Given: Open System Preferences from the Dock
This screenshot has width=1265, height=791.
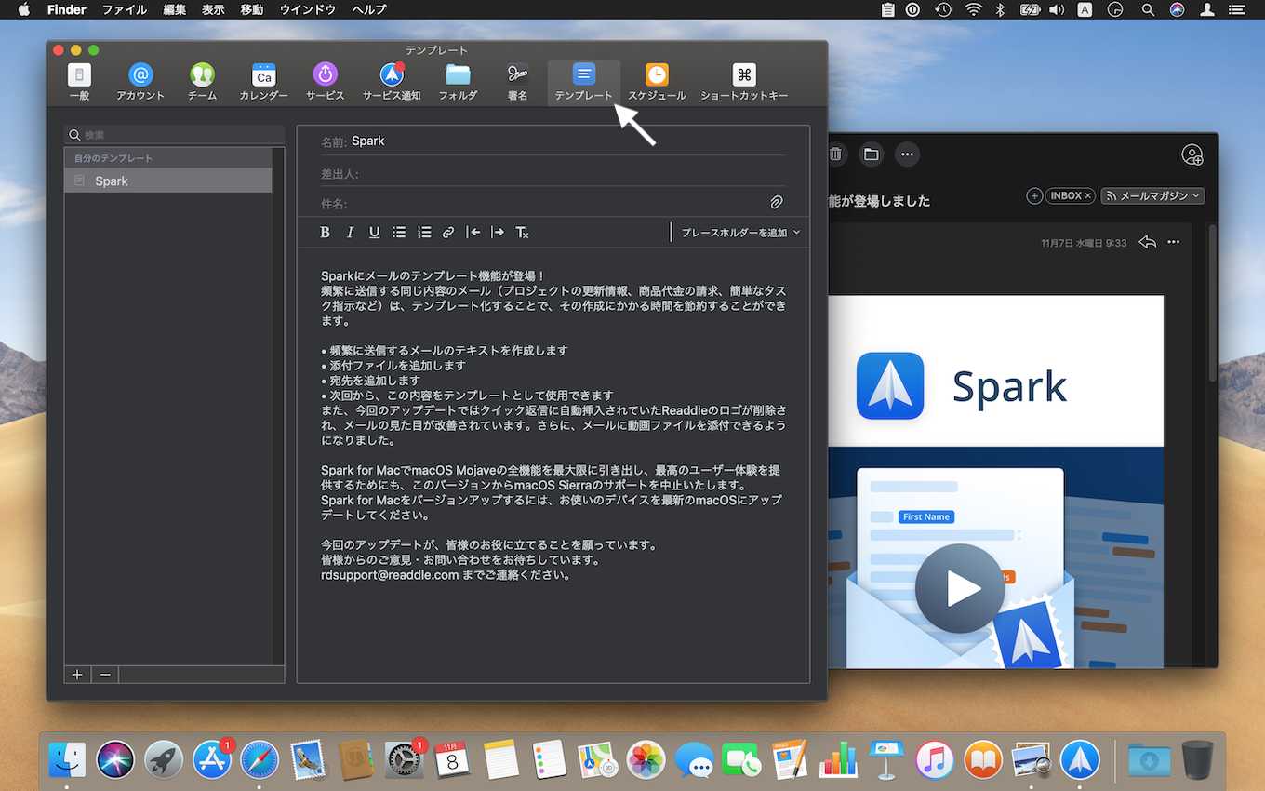Looking at the screenshot, I should point(404,759).
